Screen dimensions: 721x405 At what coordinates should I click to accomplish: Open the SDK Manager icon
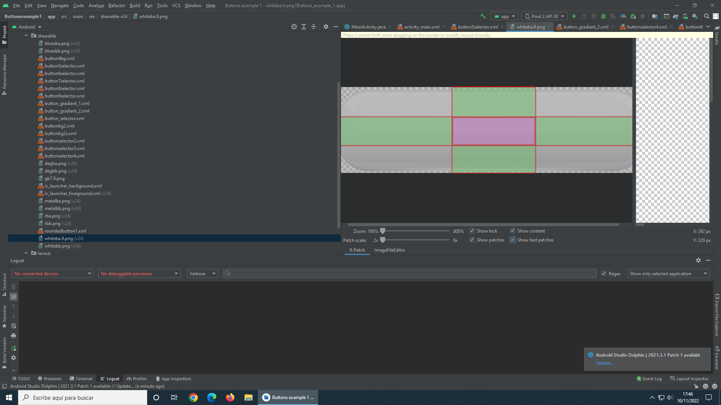(695, 16)
